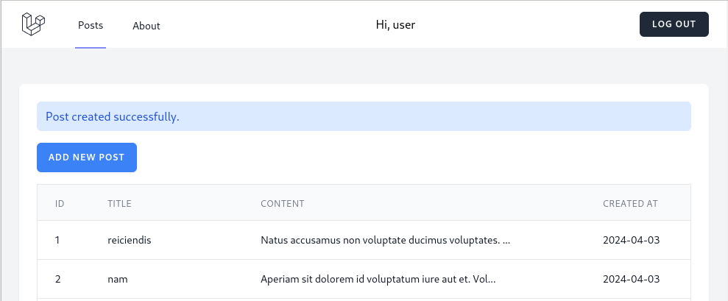Click the first row's date 2024-04-03
Image resolution: width=728 pixels, height=301 pixels.
[631, 240]
